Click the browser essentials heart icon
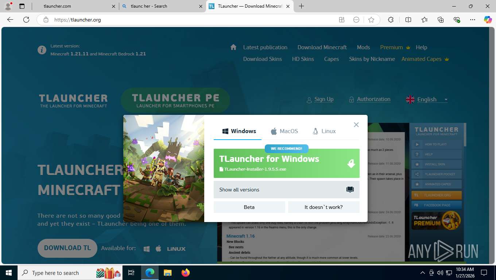This screenshot has width=496, height=280. (457, 20)
